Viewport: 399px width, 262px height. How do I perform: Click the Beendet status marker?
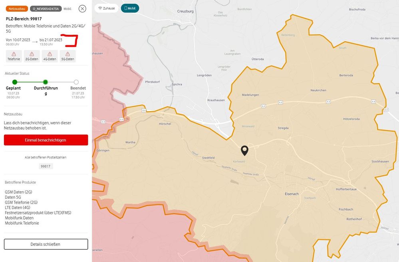pos(76,82)
